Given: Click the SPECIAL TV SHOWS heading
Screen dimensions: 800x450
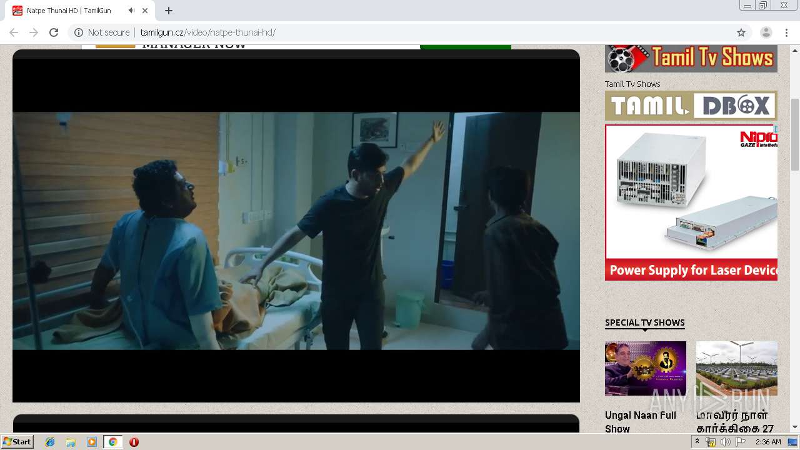Looking at the screenshot, I should [x=645, y=322].
